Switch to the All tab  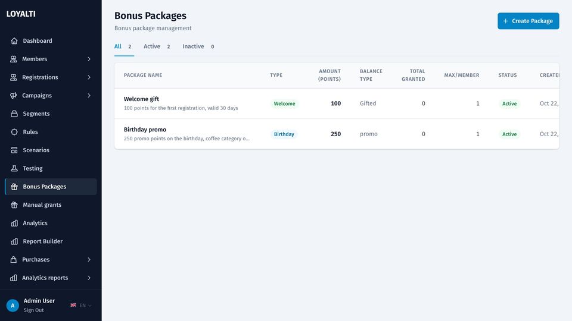pos(123,46)
